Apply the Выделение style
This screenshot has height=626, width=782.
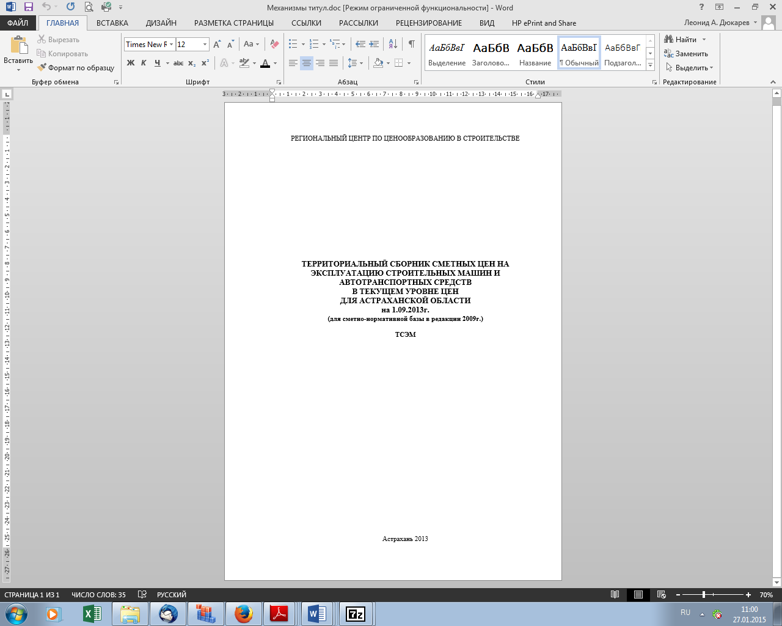447,53
